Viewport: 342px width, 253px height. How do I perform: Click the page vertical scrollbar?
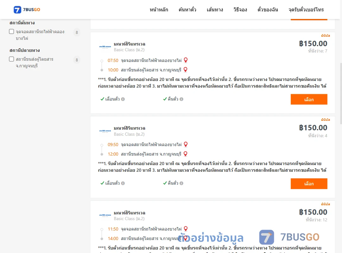(341, 94)
